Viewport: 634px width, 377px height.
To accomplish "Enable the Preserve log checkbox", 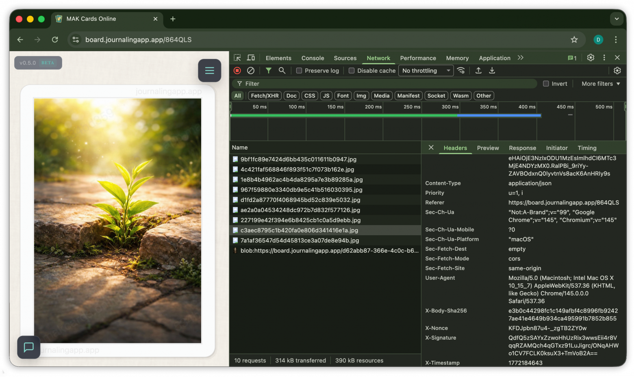I will point(299,71).
